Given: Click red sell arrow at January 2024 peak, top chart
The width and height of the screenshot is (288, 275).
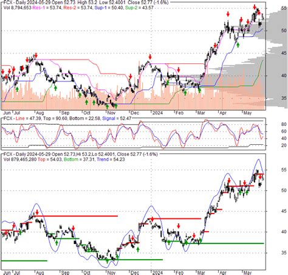Looking at the screenshot, I should [150, 57].
